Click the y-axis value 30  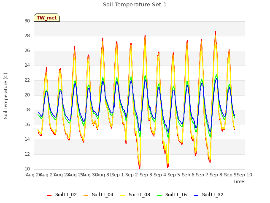click(27, 21)
